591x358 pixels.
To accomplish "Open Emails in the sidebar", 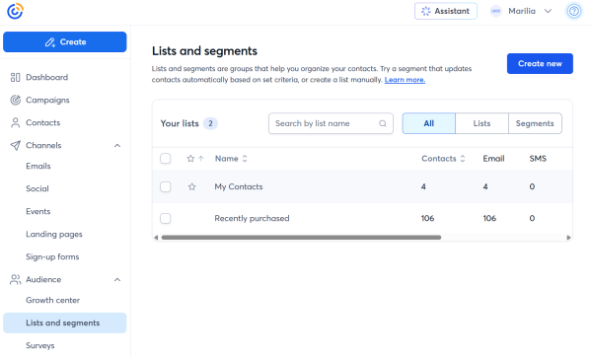I will [x=38, y=166].
